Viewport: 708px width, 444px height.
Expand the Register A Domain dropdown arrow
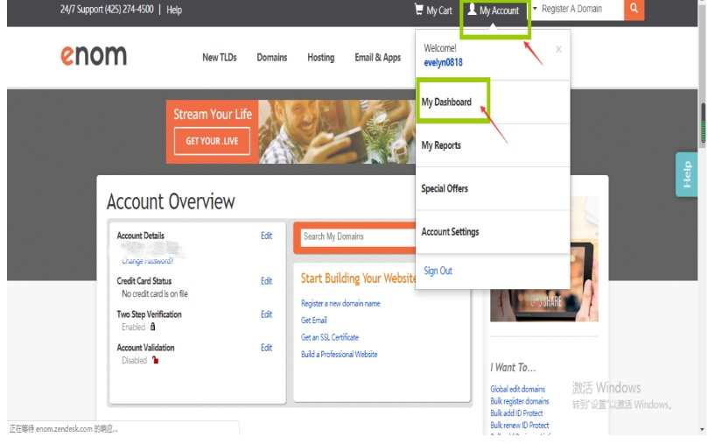click(x=535, y=10)
